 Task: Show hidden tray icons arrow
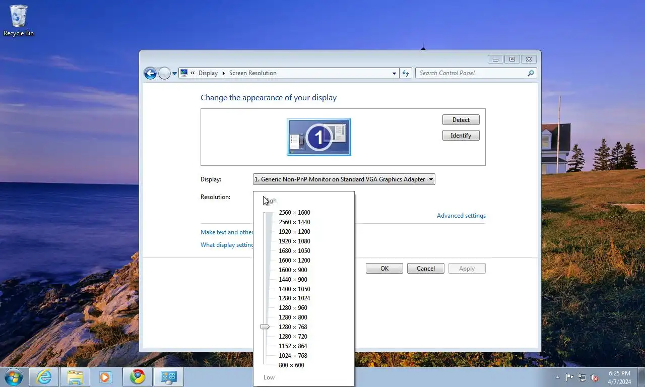tap(557, 377)
